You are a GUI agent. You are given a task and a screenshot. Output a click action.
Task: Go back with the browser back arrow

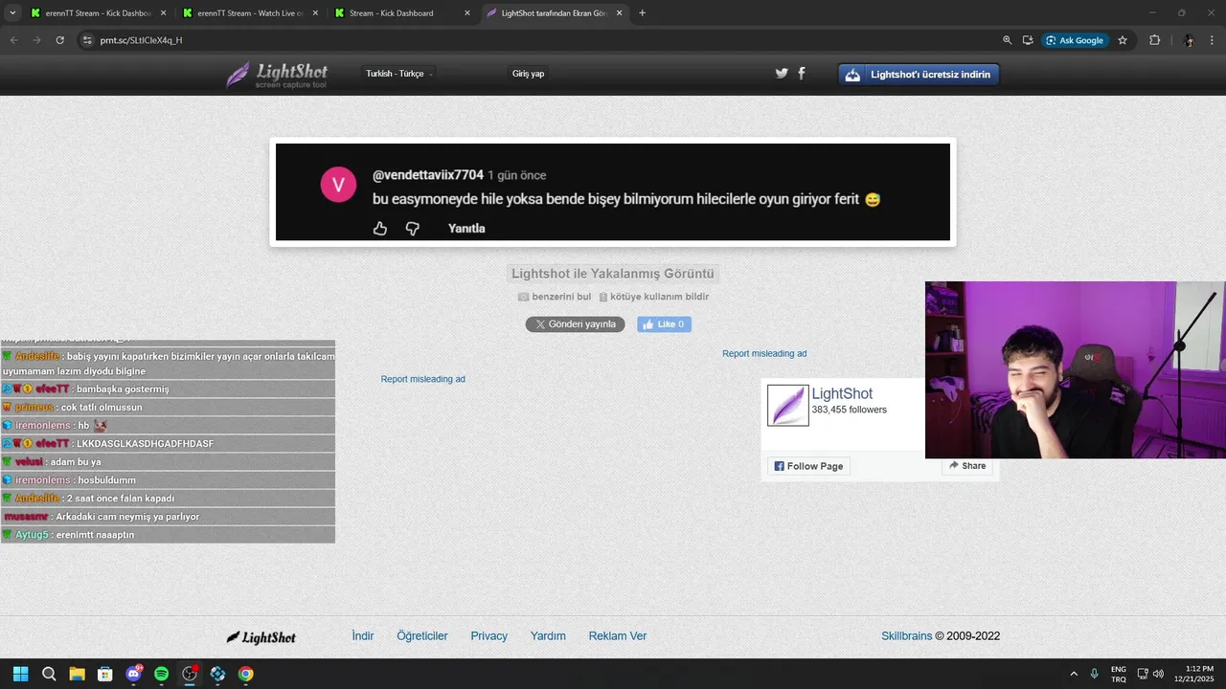point(13,40)
